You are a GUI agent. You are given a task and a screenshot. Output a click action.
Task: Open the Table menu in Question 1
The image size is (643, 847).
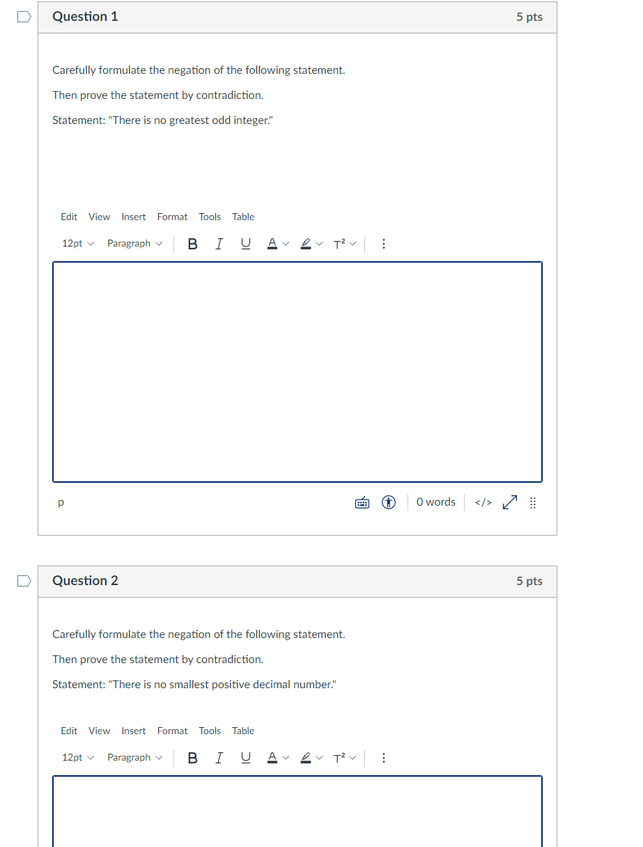click(243, 217)
